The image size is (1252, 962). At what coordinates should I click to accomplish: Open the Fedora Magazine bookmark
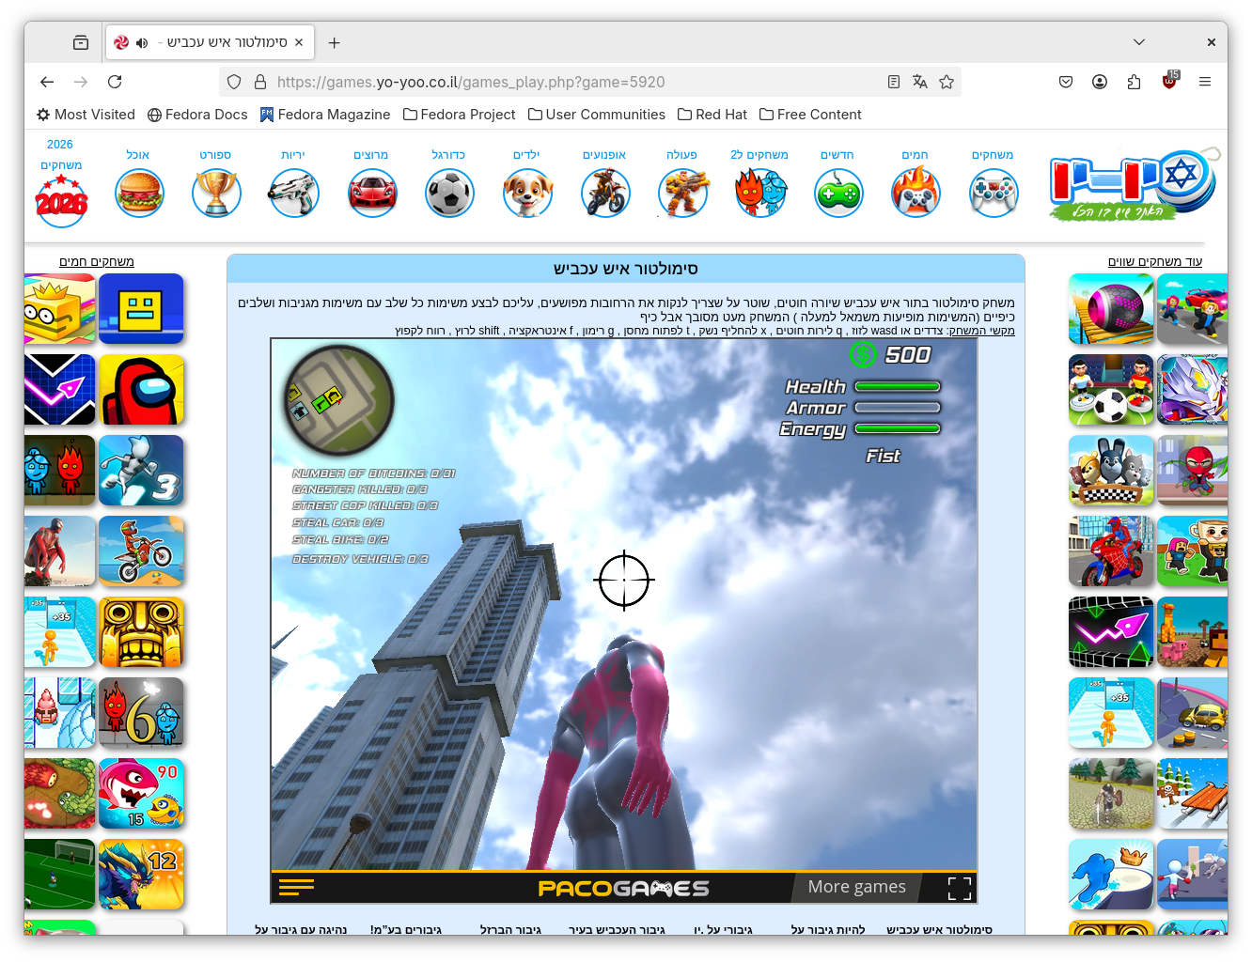[x=325, y=115]
